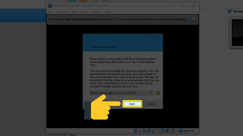Image resolution: width=243 pixels, height=136 pixels.
Task: Click the VM preview thumbnail in the Manager window
Action: coord(237,33)
